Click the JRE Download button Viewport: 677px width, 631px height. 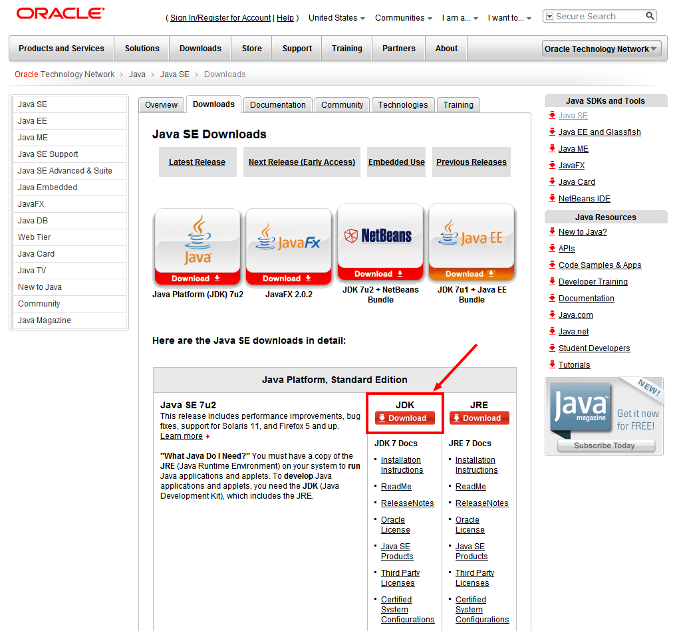(479, 418)
